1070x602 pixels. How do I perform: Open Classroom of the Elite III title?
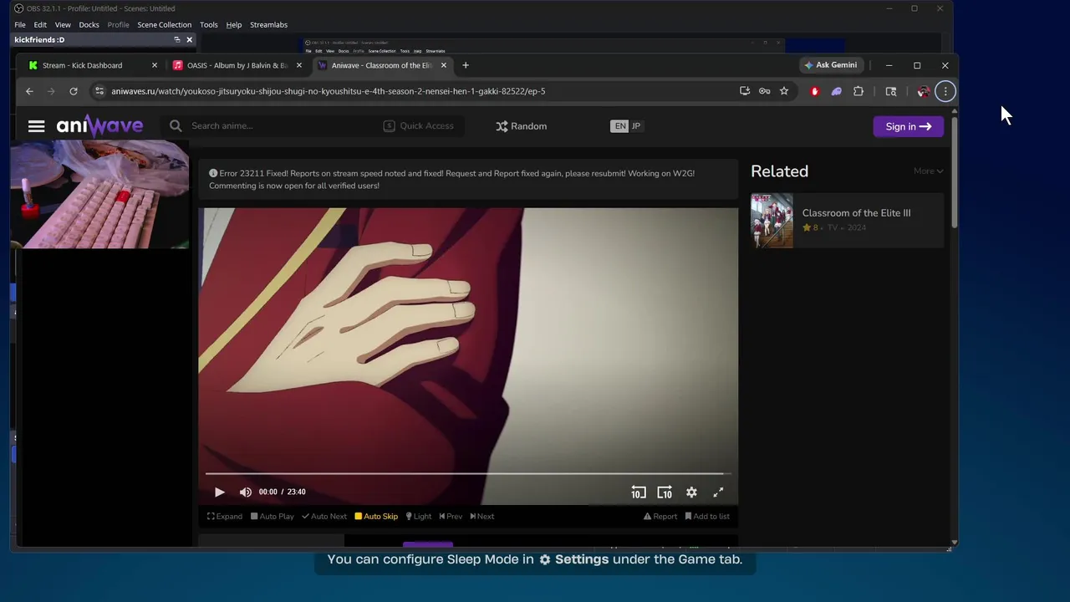[x=856, y=213]
